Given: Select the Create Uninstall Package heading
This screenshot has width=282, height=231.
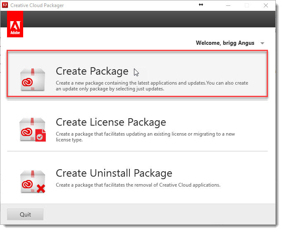Looking at the screenshot, I should click(x=114, y=173).
